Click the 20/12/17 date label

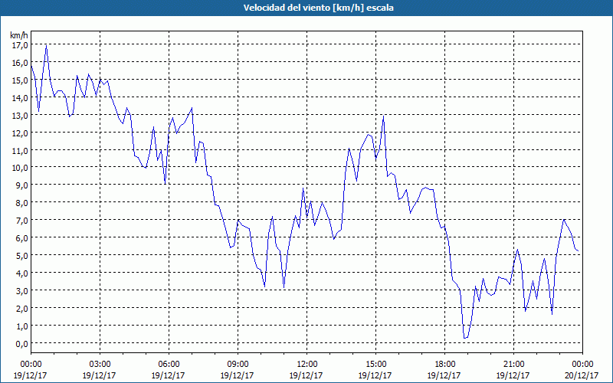582,375
